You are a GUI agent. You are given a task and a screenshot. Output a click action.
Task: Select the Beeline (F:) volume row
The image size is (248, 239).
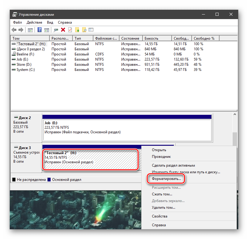pos(124,54)
